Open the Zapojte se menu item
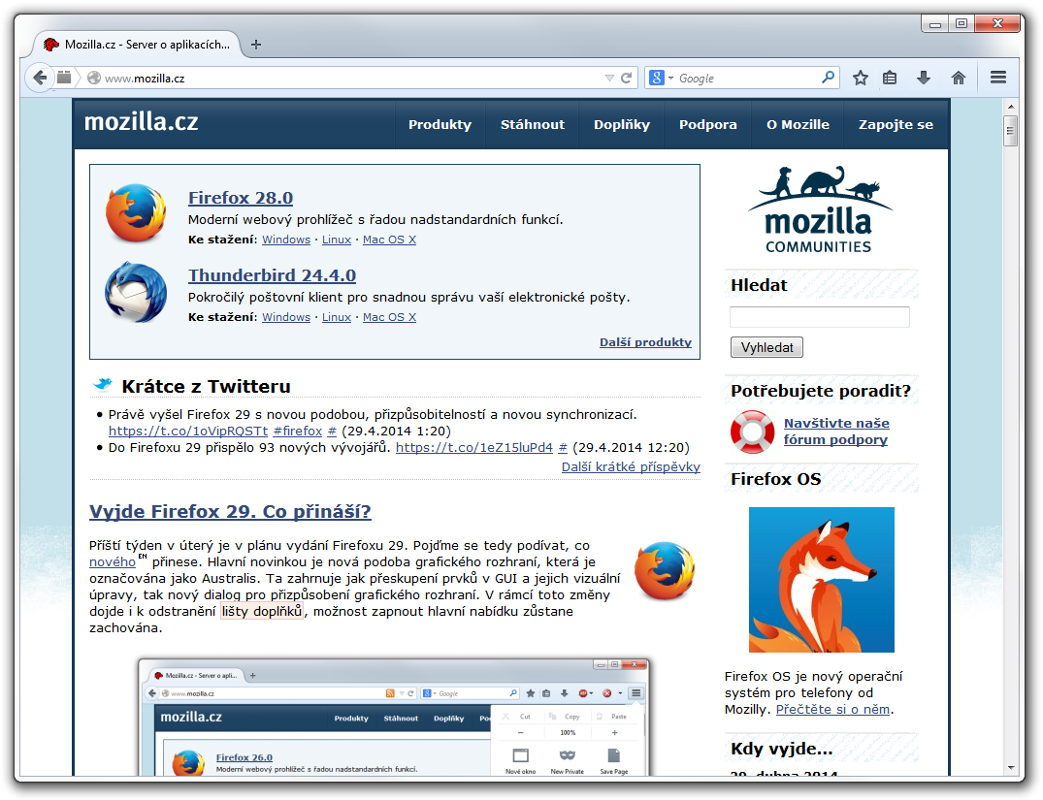The width and height of the screenshot is (1043, 800). pos(896,124)
